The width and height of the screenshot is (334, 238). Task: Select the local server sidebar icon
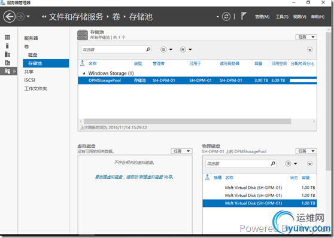pyautogui.click(x=7, y=46)
